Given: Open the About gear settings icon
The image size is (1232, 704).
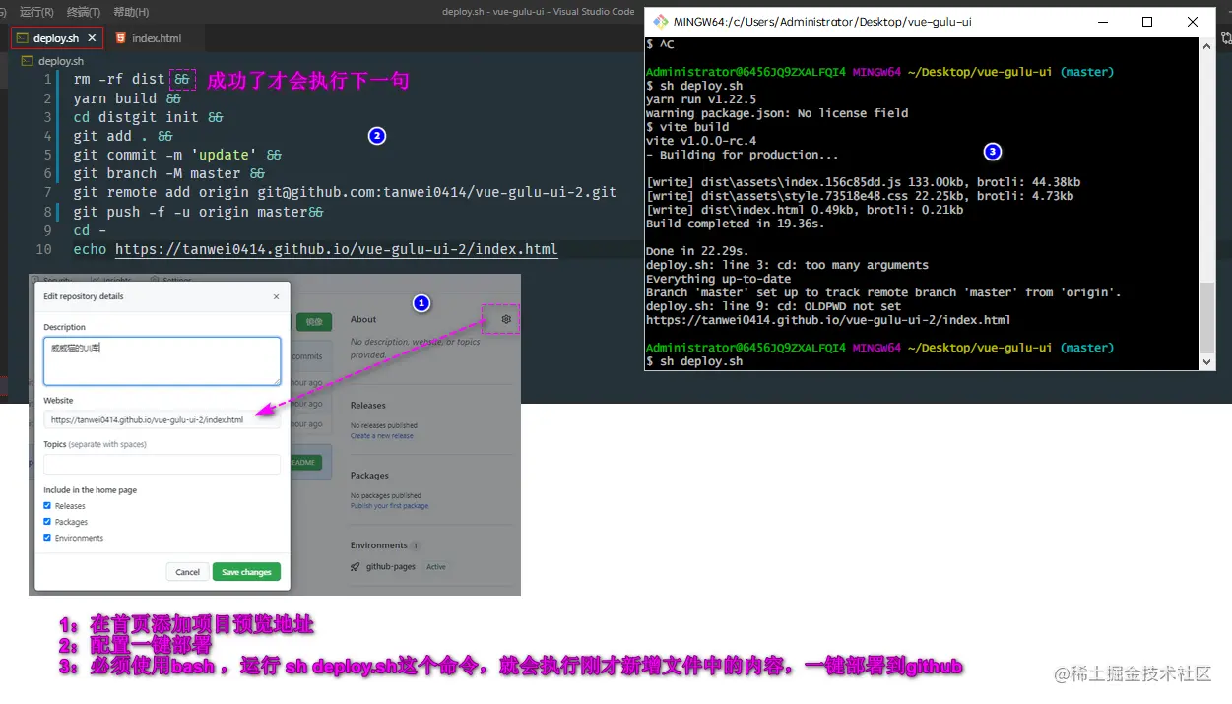Looking at the screenshot, I should click(506, 319).
